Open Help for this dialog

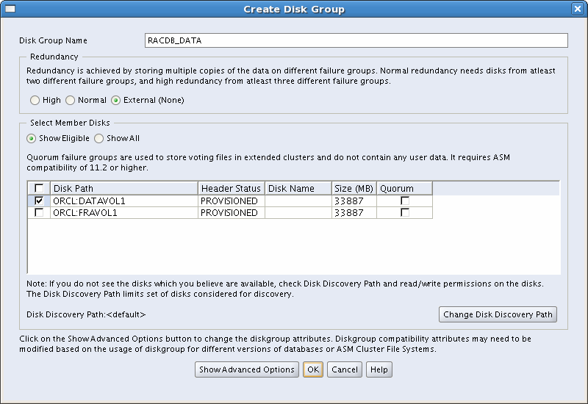pyautogui.click(x=379, y=369)
